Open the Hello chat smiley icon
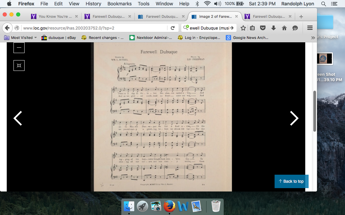 295,28
